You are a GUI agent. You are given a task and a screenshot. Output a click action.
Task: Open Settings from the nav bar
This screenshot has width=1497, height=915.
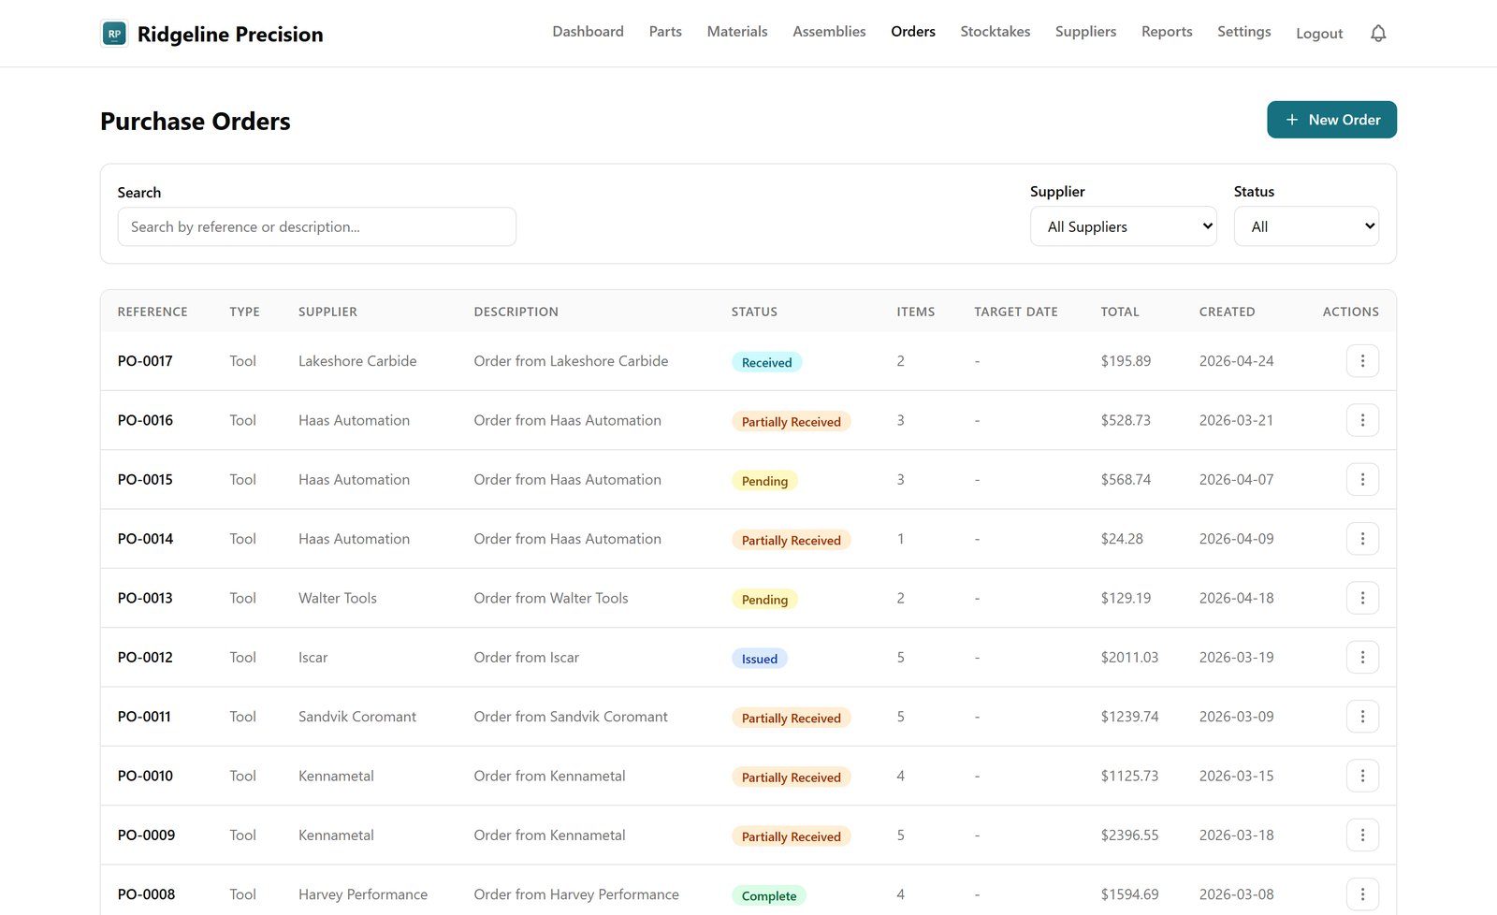click(1243, 32)
